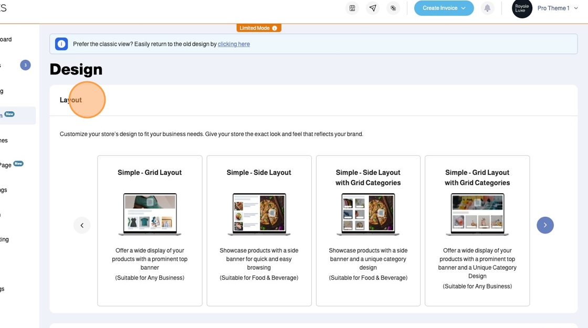
Task: Choose Simple - Side Layout with Grid Categories
Action: coord(368,230)
